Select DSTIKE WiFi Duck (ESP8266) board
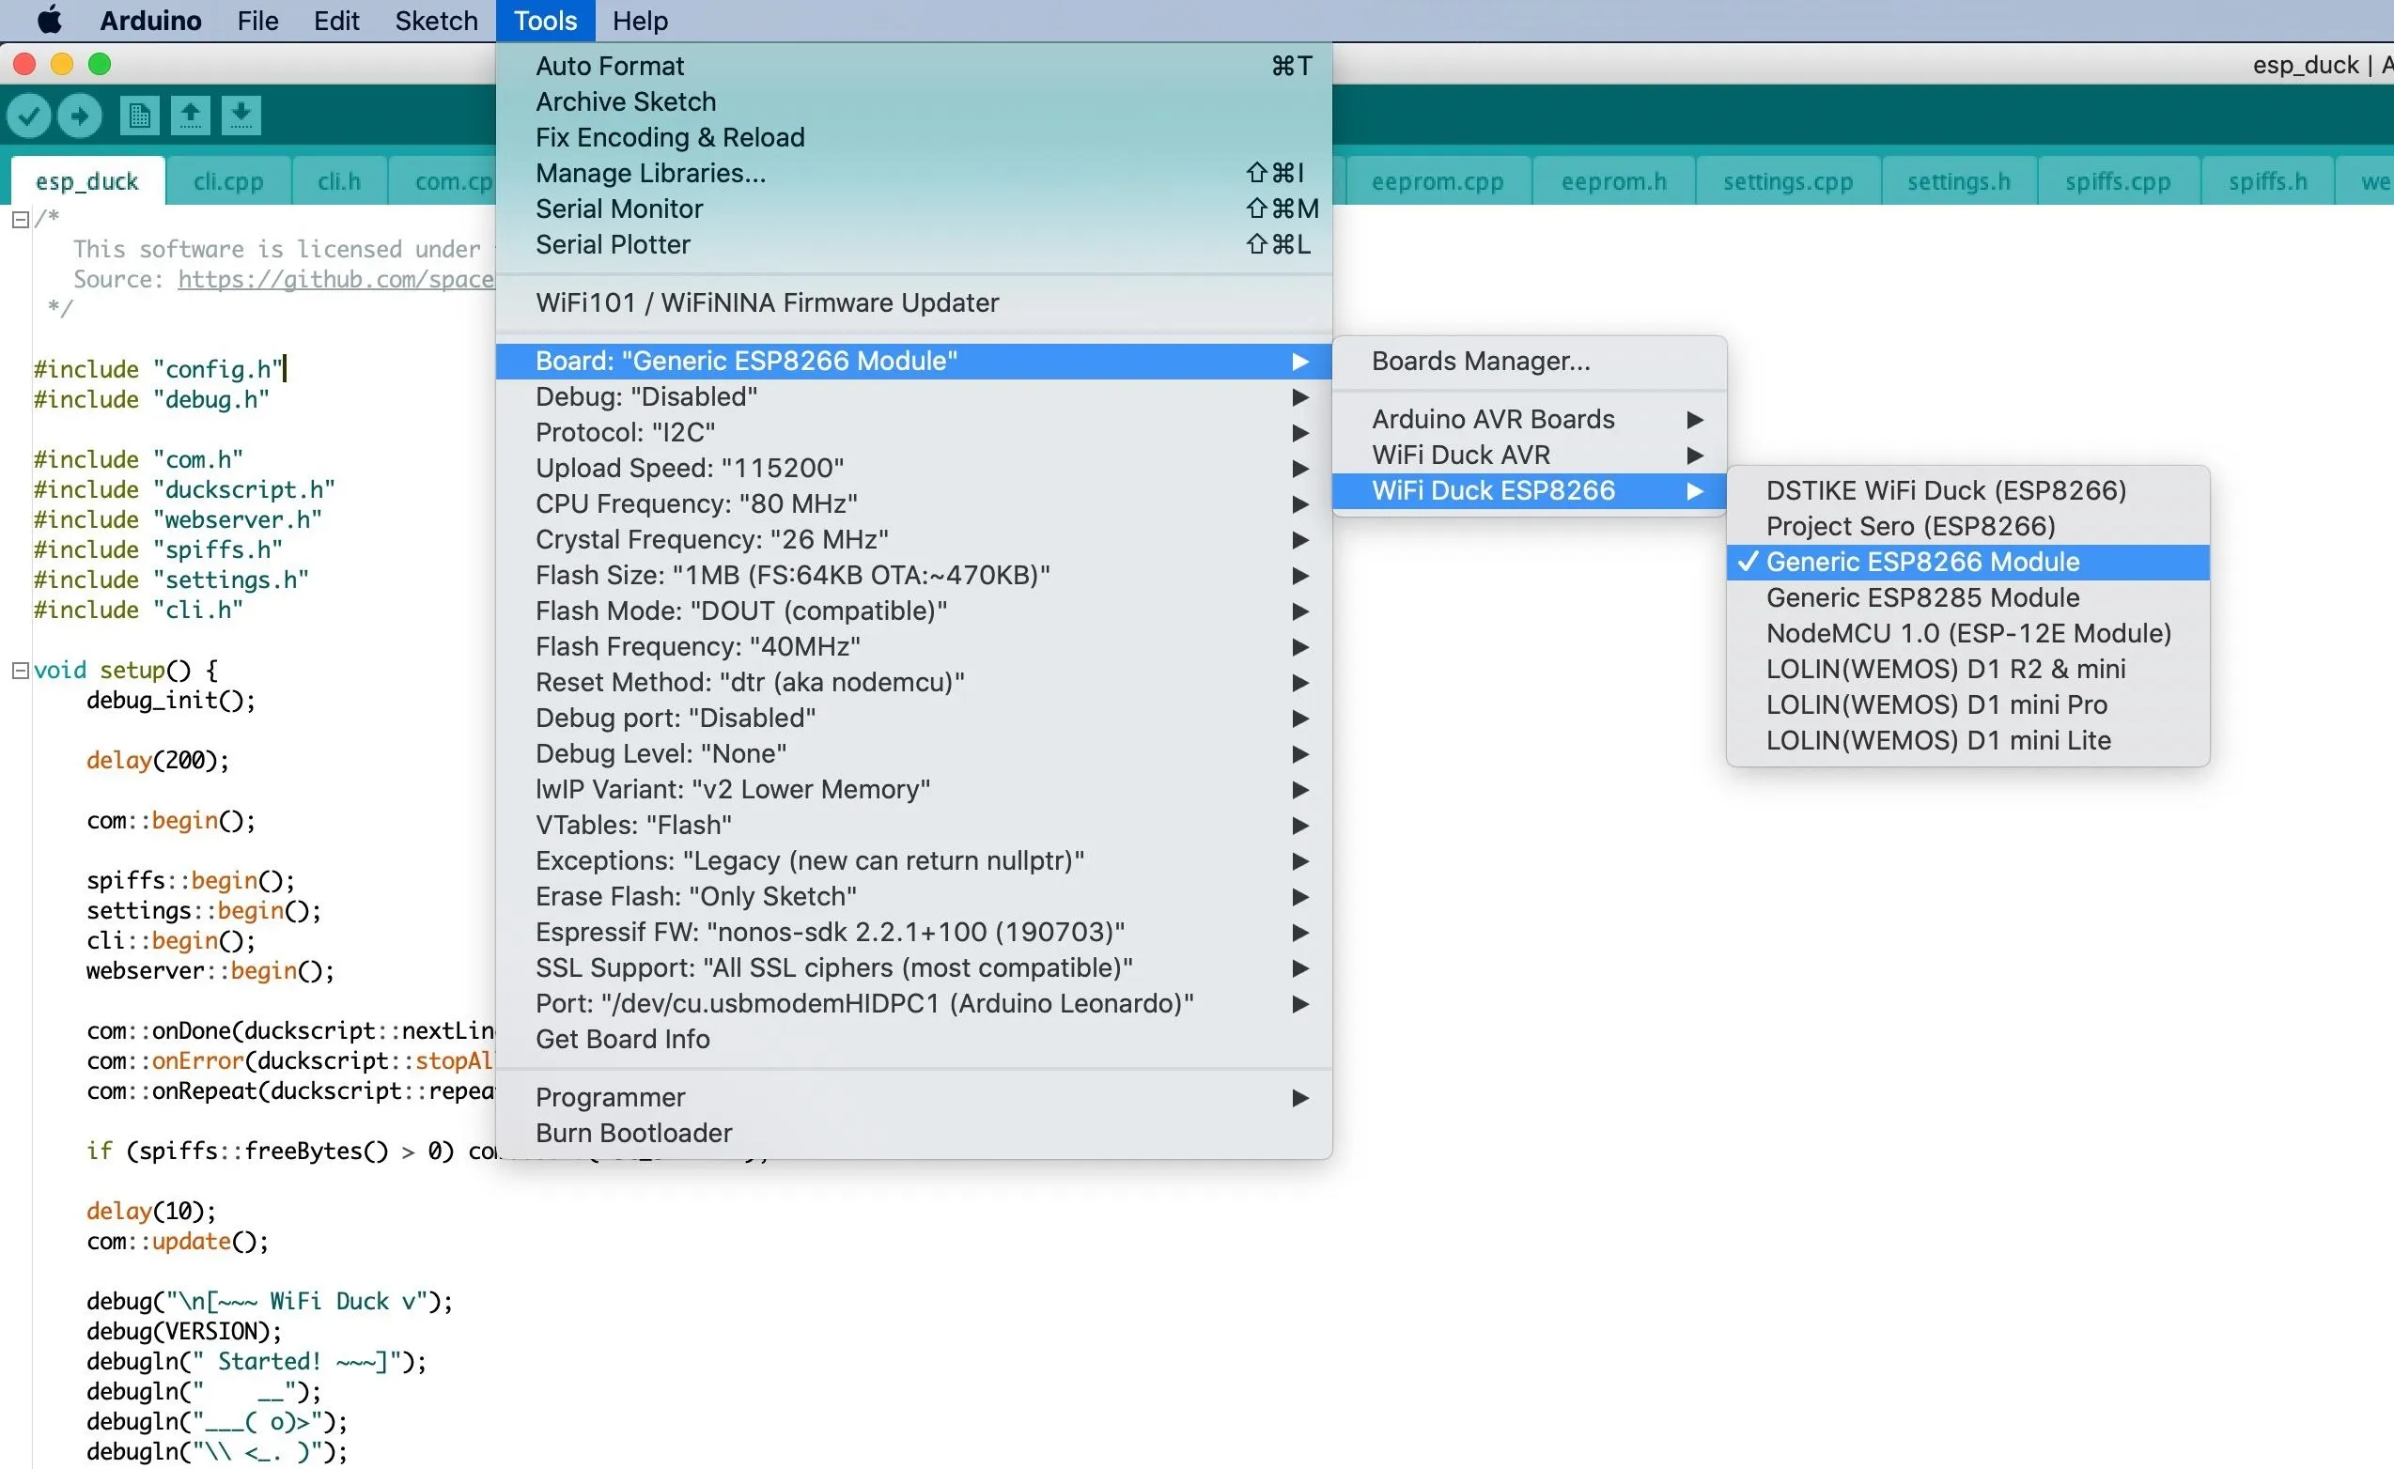Image resolution: width=2394 pixels, height=1469 pixels. point(1967,490)
